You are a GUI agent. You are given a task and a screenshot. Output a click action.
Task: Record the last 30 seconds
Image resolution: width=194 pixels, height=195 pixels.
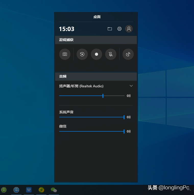click(x=82, y=54)
